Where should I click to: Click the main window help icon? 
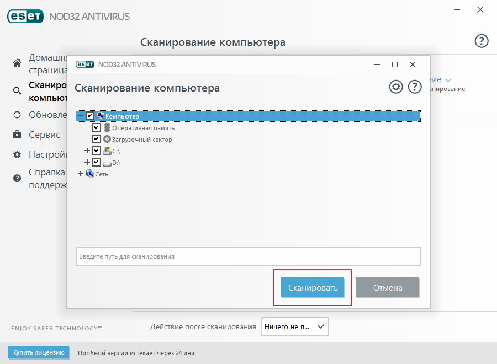point(482,41)
